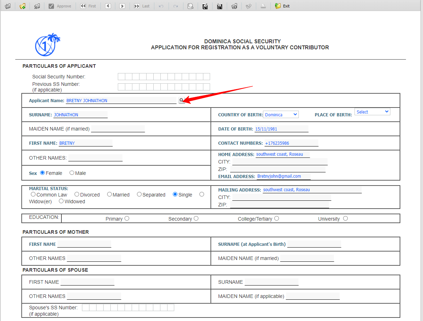The width and height of the screenshot is (423, 321).
Task: Click the Email Address input field
Action: point(283,176)
